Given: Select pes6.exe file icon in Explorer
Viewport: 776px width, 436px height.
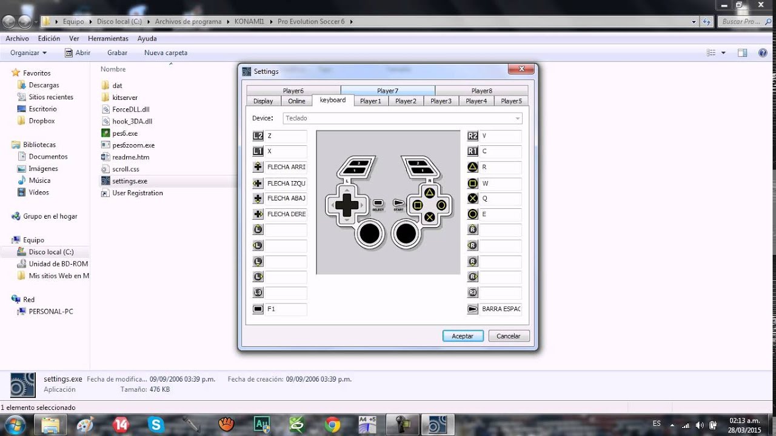Looking at the screenshot, I should click(x=105, y=133).
